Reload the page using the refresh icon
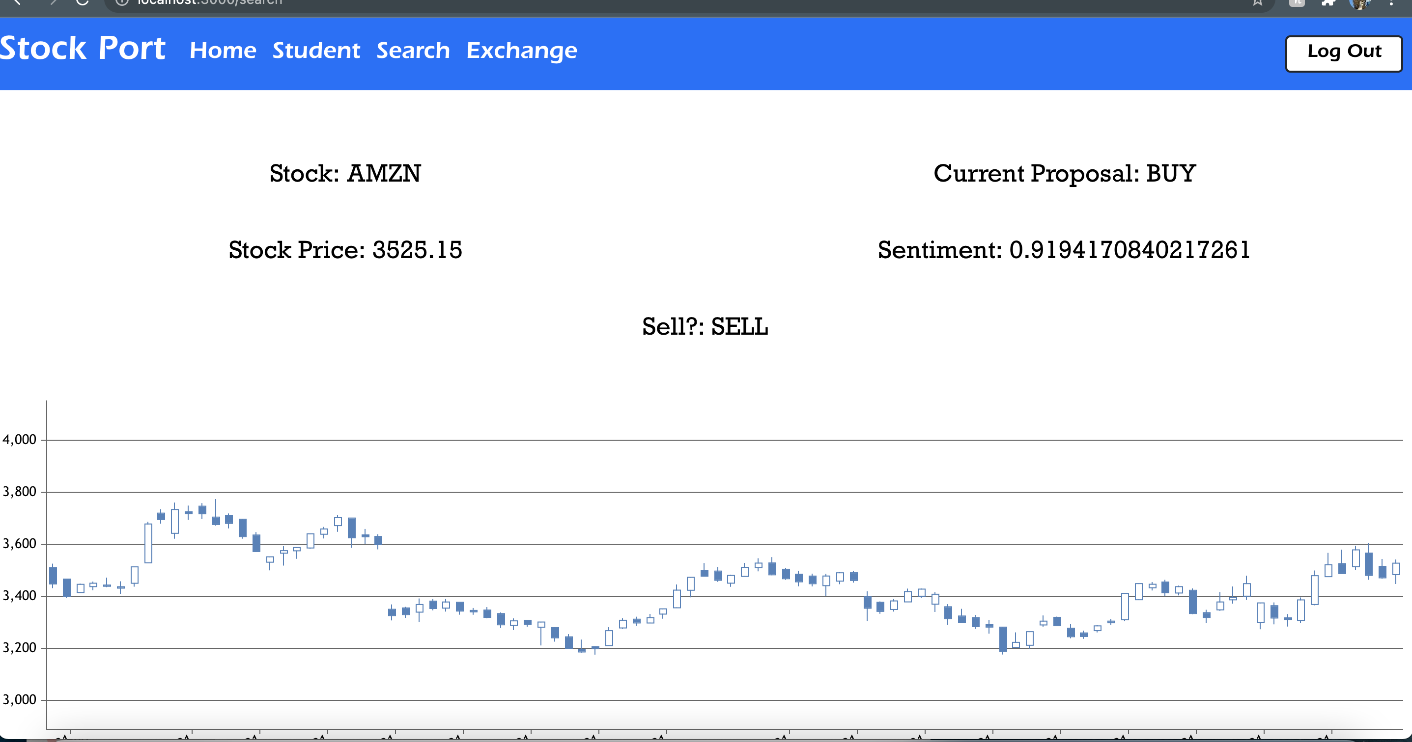The height and width of the screenshot is (742, 1412). point(82,2)
